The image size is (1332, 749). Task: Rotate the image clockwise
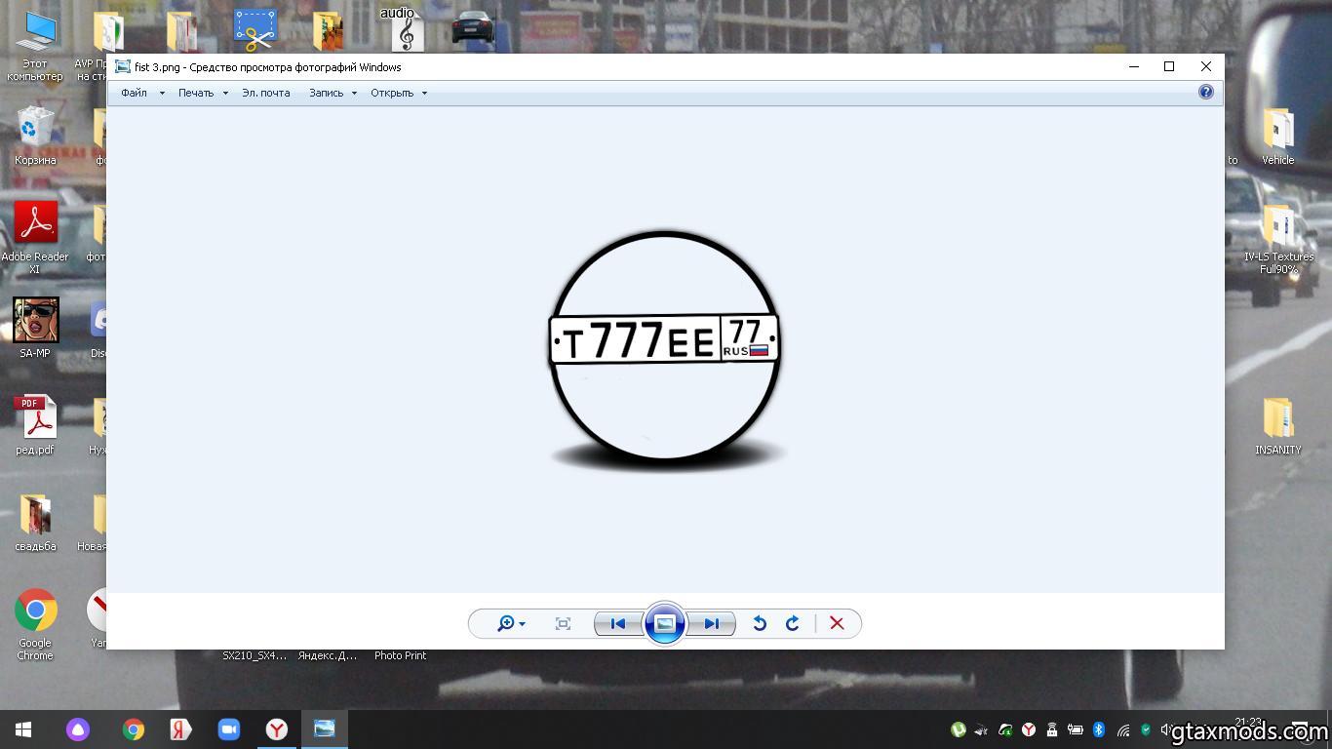[x=793, y=624]
